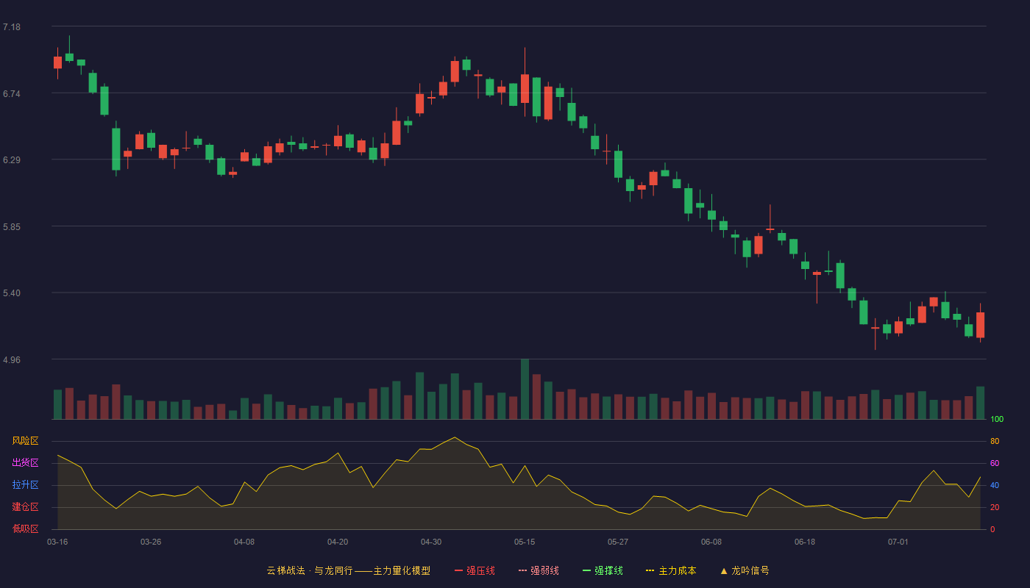Toggle the 主力成本 legend item
The height and width of the screenshot is (588, 1030).
point(671,570)
